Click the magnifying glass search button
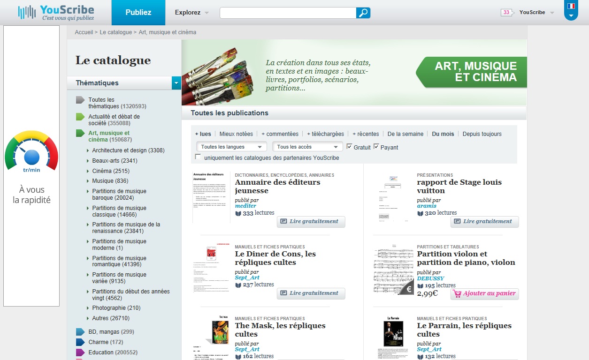 point(363,13)
